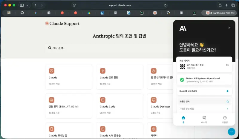
Task: Open the Claude 유료 플랜 card
Action: 120,77
